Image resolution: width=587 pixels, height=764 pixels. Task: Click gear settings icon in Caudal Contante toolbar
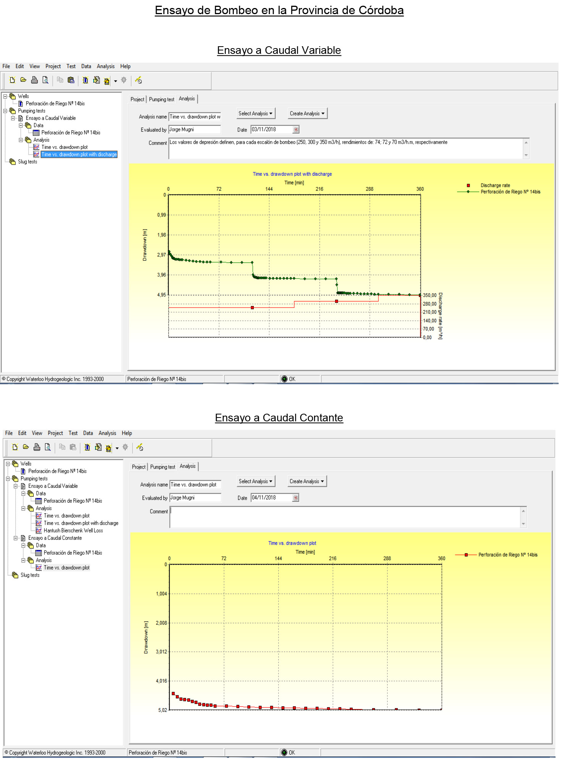(x=125, y=447)
